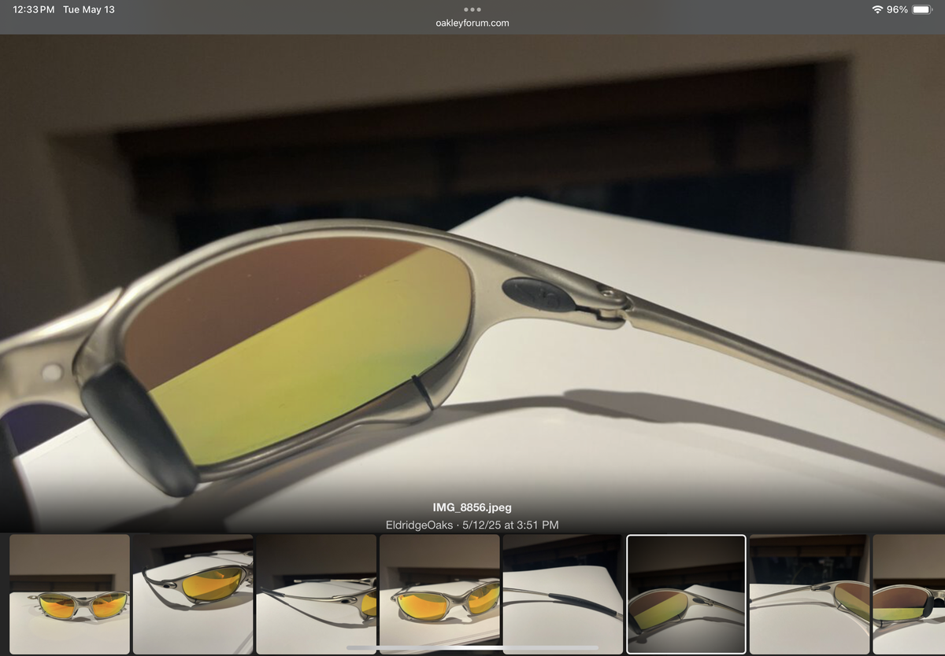Open seventh thumbnail showing long temple arm
This screenshot has width=945, height=656.
click(809, 594)
